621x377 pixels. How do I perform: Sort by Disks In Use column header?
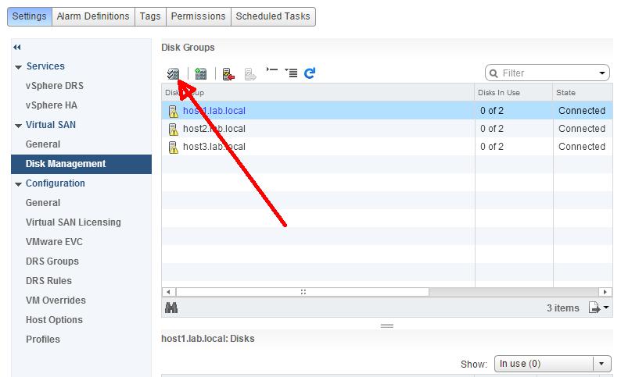coord(514,92)
